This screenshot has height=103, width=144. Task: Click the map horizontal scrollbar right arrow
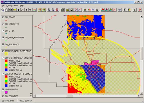click(x=139, y=96)
